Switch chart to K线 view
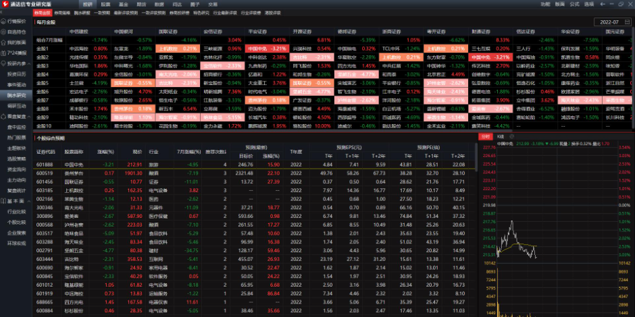Screen dimensions: 635x317 pyautogui.click(x=501, y=137)
